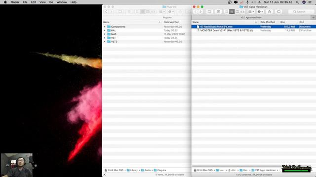Open the File menu
The height and width of the screenshot is (177, 316).
point(25,2)
